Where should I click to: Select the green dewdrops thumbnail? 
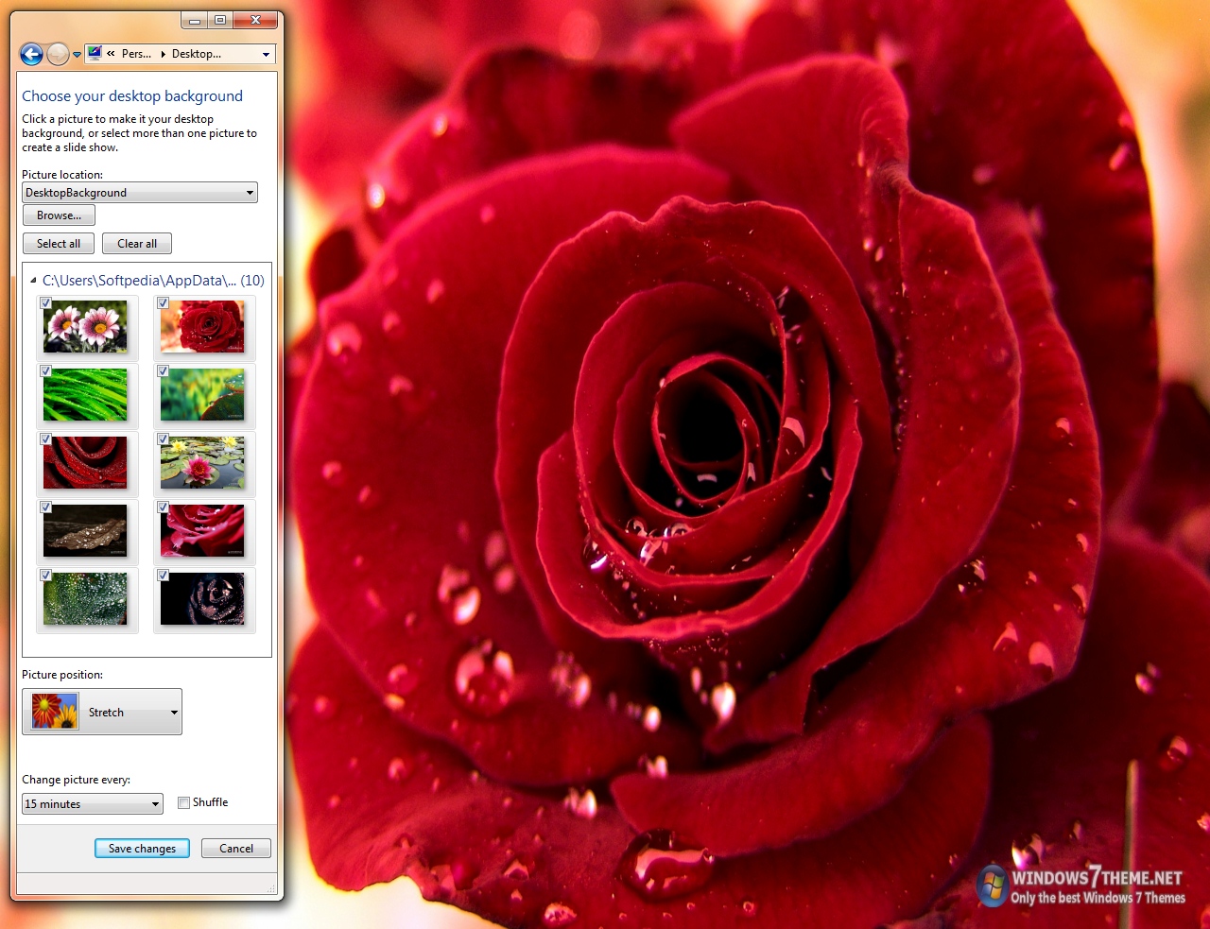[85, 599]
